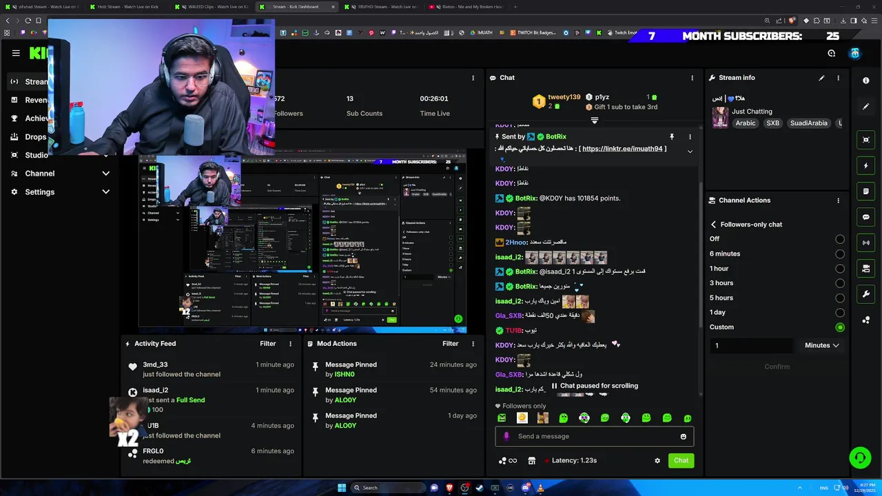Open Discord from the taskbar
The width and height of the screenshot is (882, 496).
(526, 488)
